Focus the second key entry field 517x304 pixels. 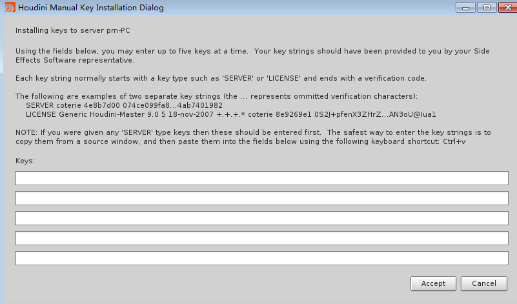click(x=261, y=198)
